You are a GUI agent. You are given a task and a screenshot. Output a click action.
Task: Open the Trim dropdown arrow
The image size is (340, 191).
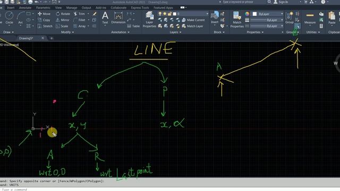click(x=88, y=14)
